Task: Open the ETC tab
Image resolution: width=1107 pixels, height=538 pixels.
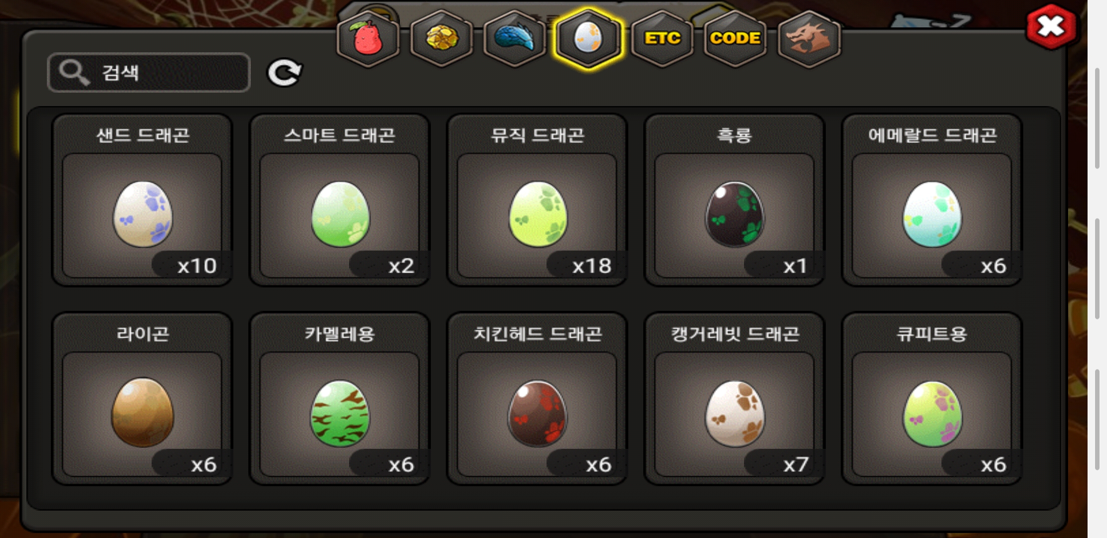Action: pos(662,39)
